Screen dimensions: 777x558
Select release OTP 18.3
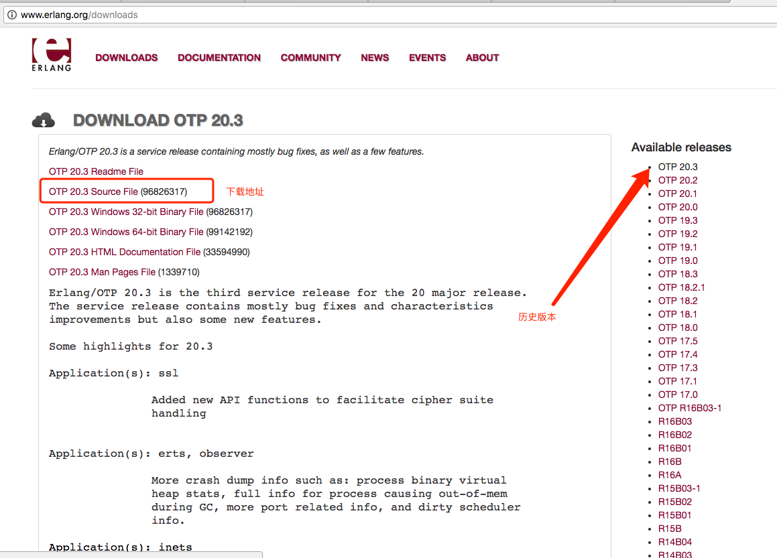(x=677, y=274)
